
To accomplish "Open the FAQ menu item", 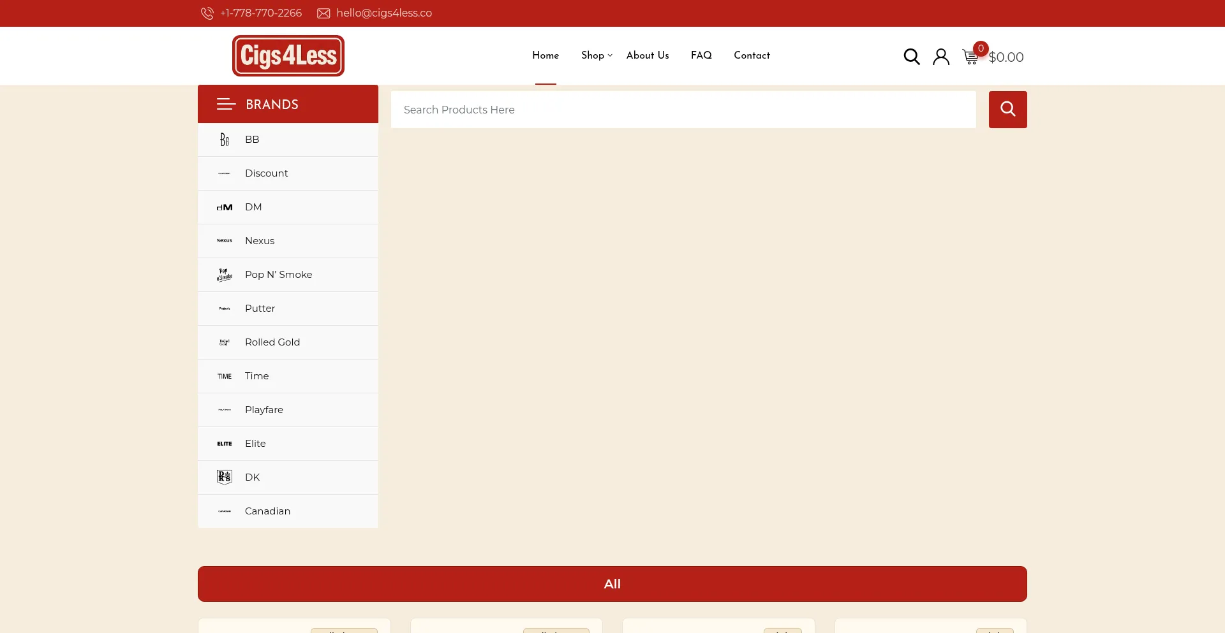I will tap(701, 55).
